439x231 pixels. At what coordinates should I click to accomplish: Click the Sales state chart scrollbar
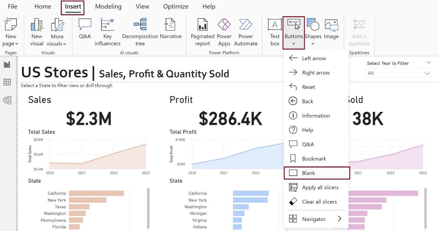(148, 207)
